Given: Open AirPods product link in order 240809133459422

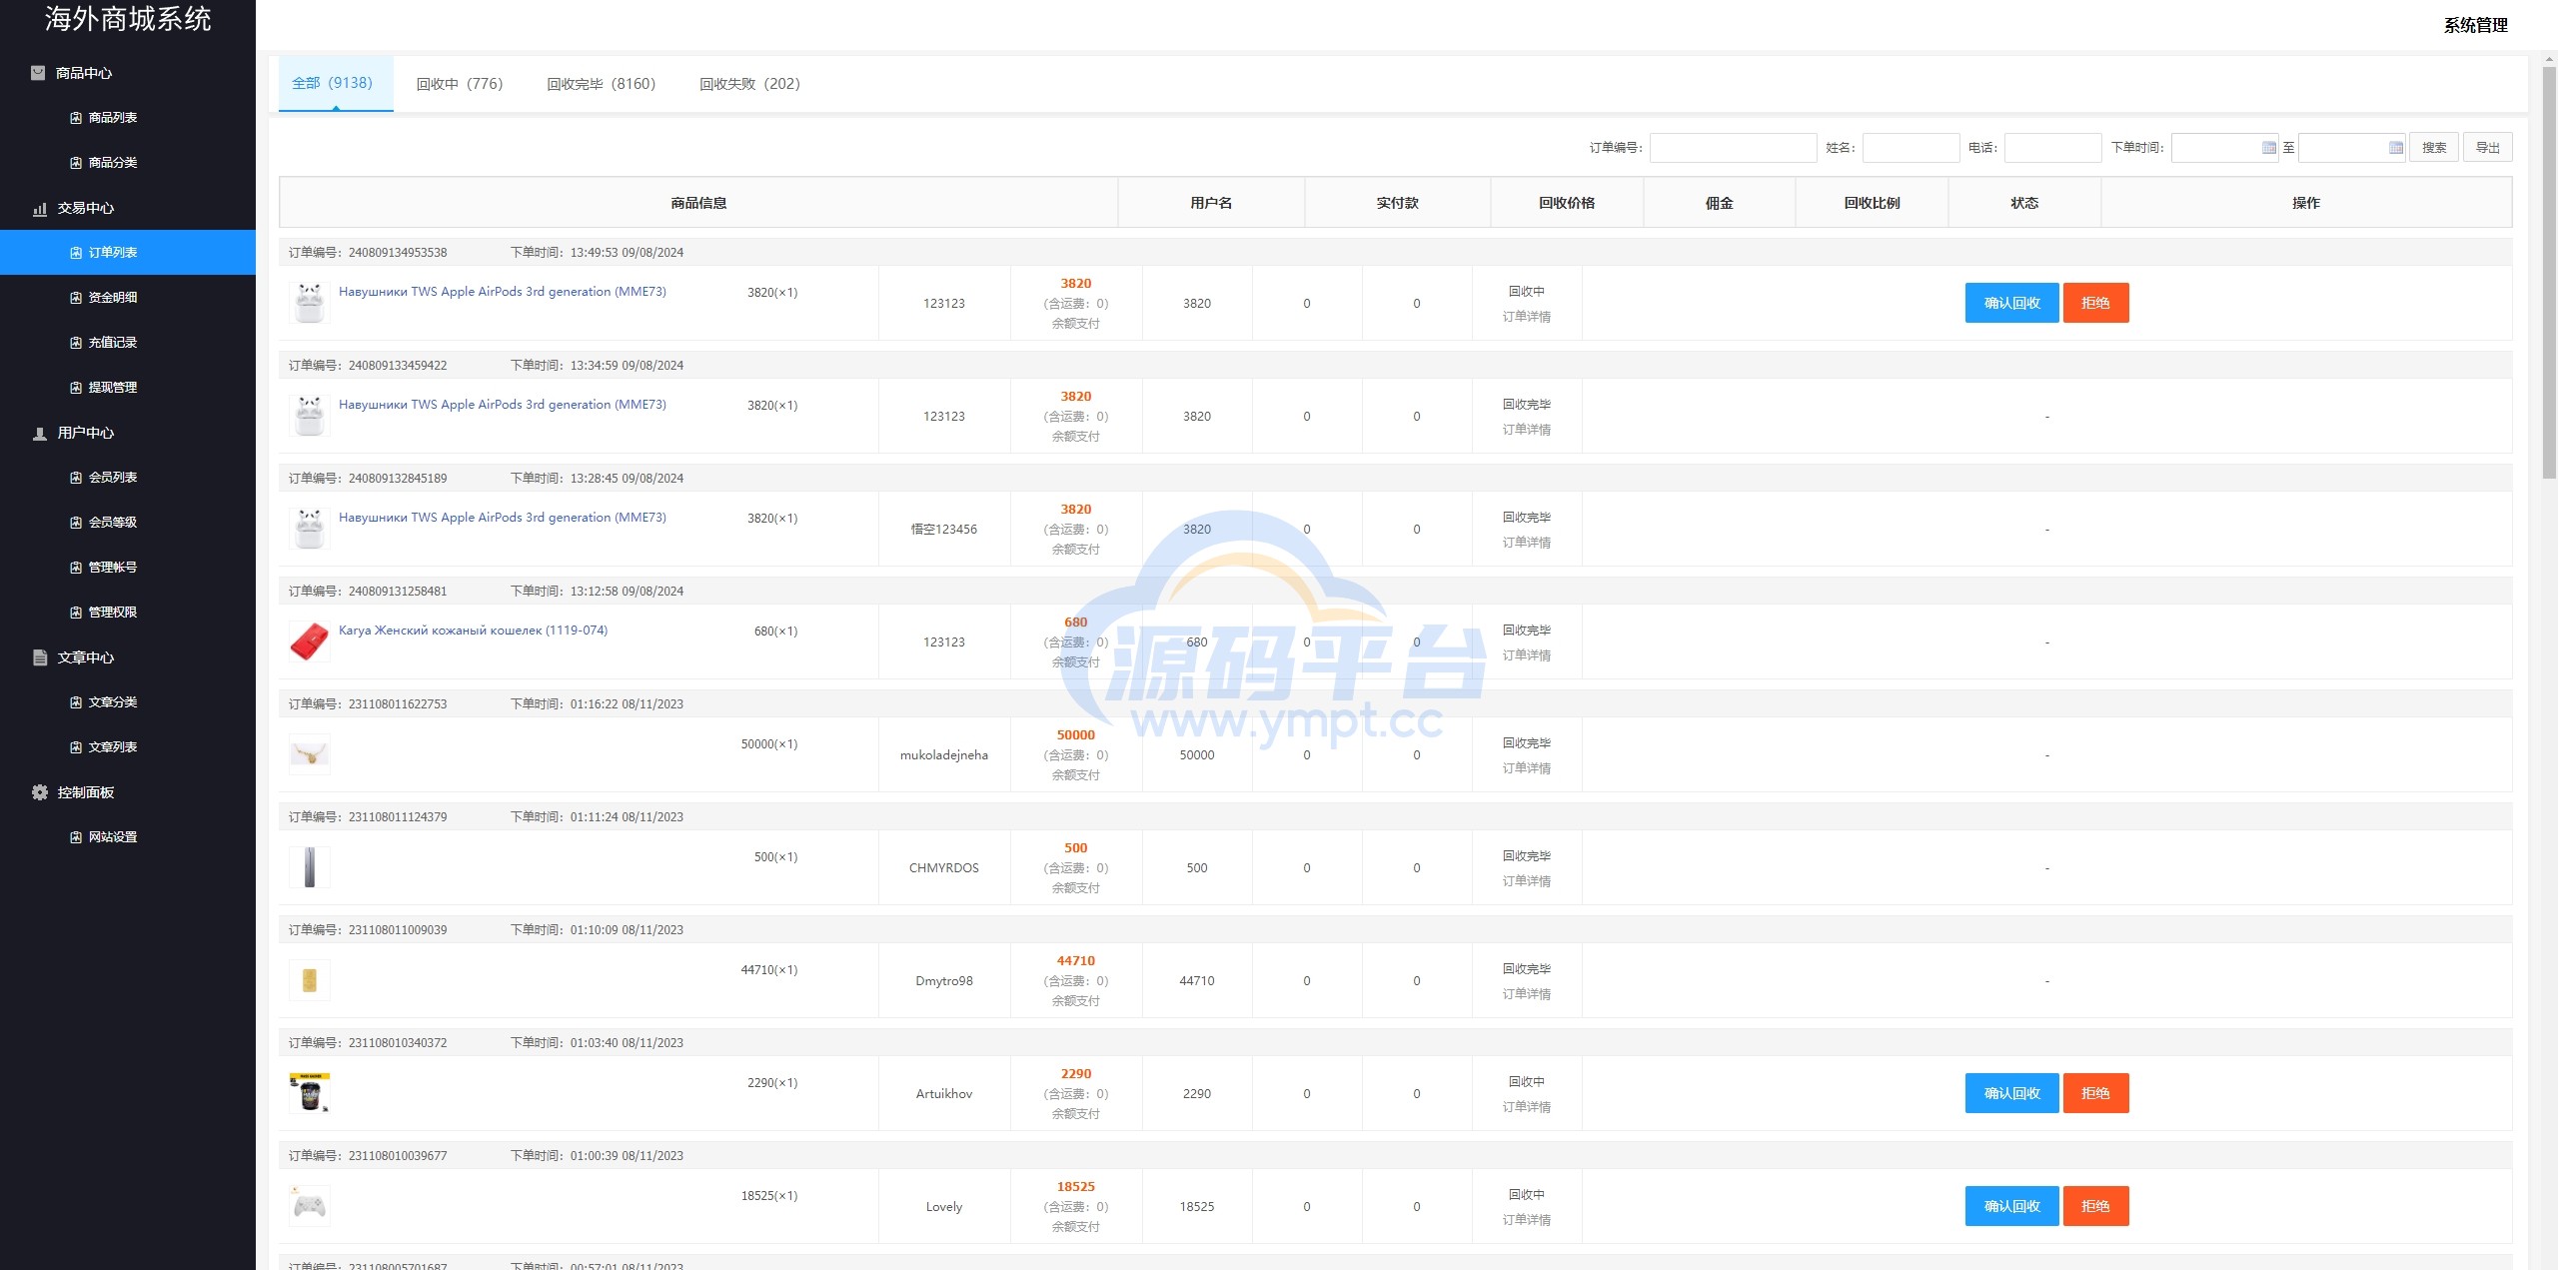Looking at the screenshot, I should [x=503, y=405].
